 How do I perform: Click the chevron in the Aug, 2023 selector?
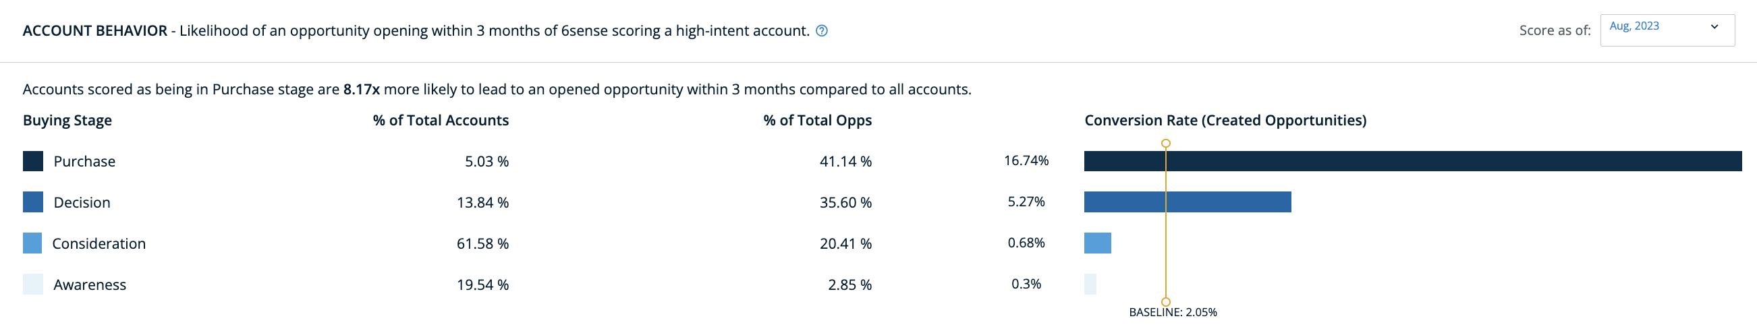coord(1714,26)
